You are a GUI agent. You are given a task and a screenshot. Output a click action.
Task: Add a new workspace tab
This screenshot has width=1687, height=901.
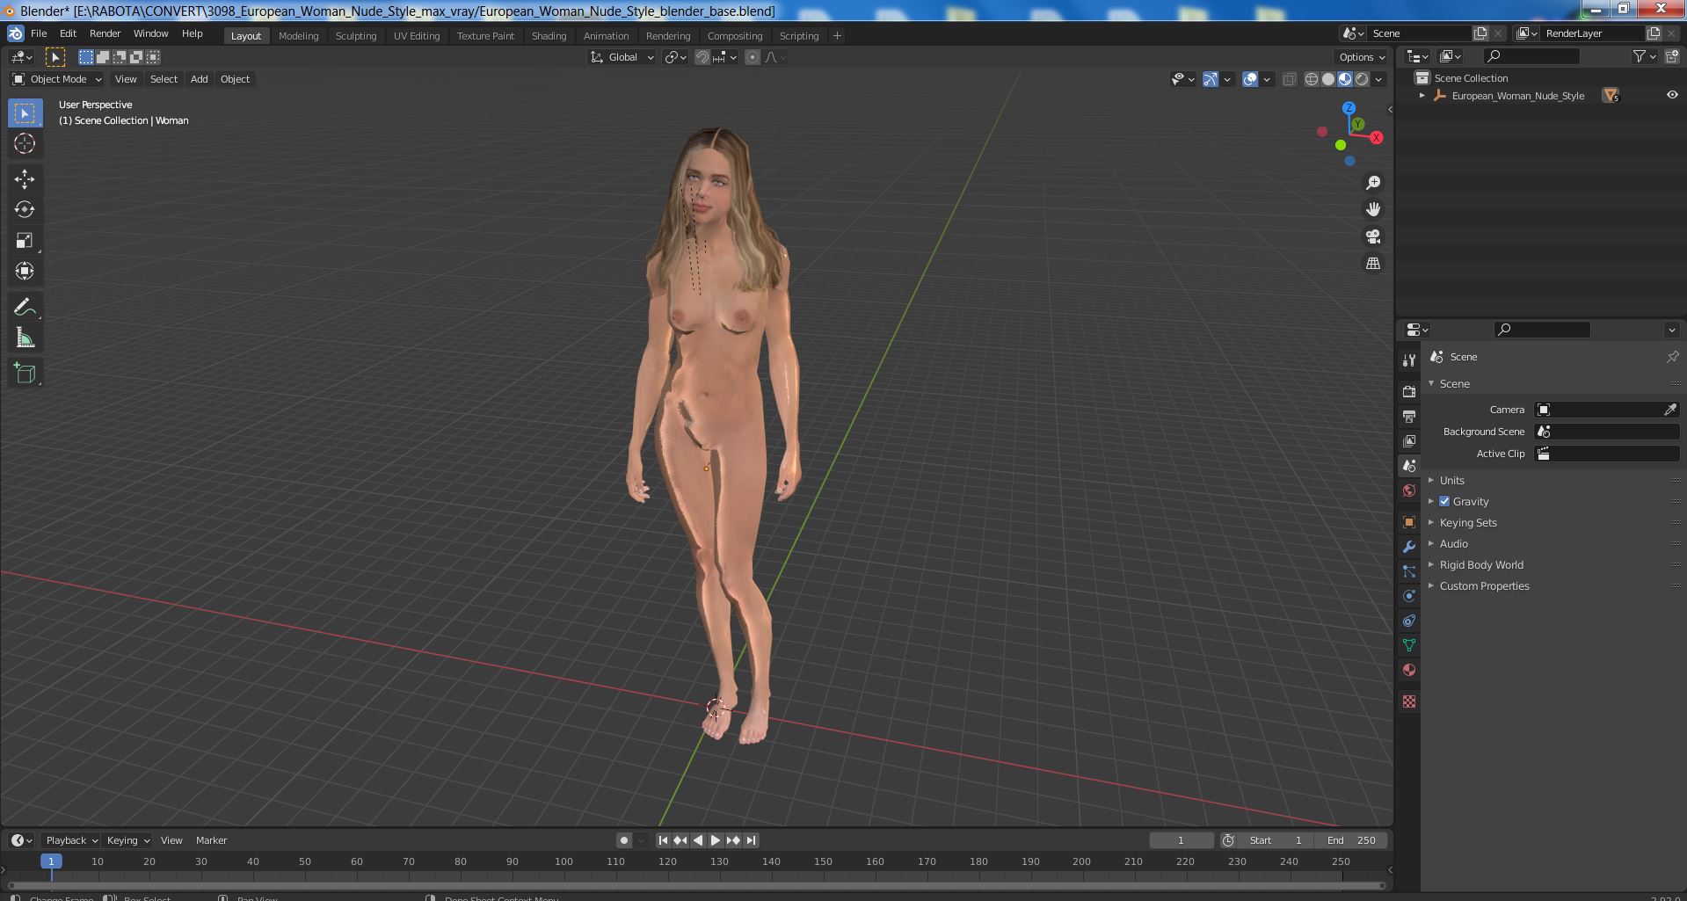(837, 36)
